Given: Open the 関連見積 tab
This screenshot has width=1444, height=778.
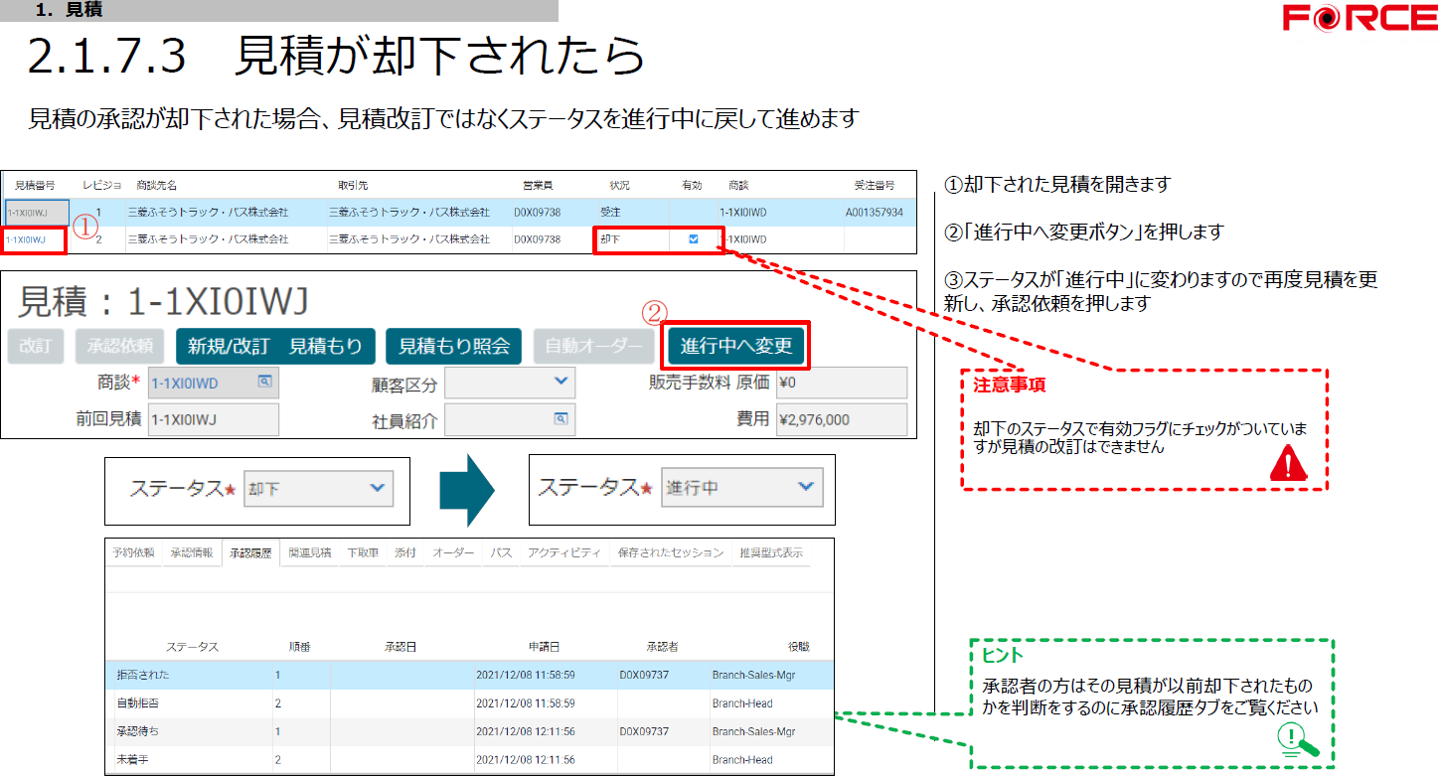Looking at the screenshot, I should point(309,553).
